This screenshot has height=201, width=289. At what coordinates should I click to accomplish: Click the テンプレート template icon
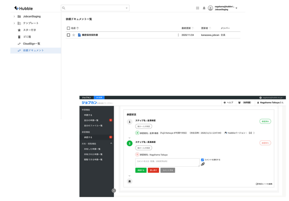coord(19,23)
